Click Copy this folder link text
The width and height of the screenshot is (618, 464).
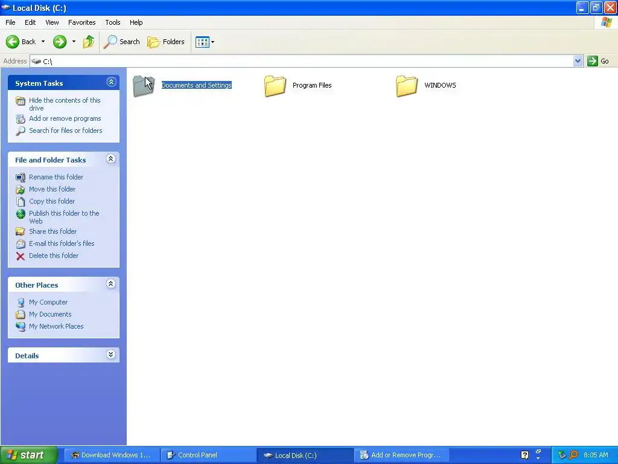[x=52, y=201]
